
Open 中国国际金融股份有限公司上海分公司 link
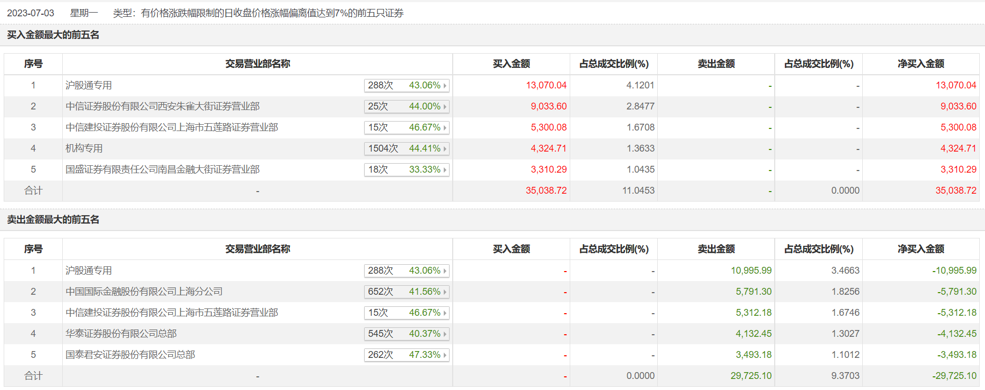pos(144,292)
